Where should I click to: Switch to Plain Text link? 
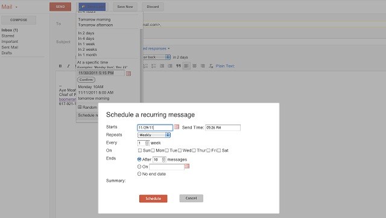click(x=225, y=66)
